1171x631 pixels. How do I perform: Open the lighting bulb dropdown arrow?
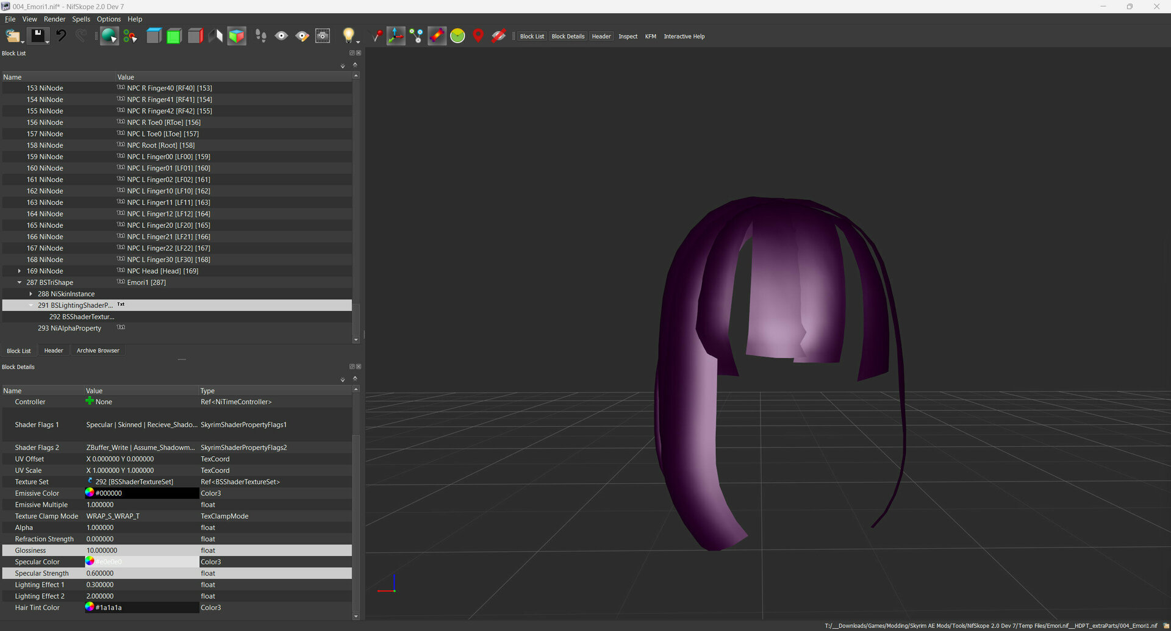358,41
